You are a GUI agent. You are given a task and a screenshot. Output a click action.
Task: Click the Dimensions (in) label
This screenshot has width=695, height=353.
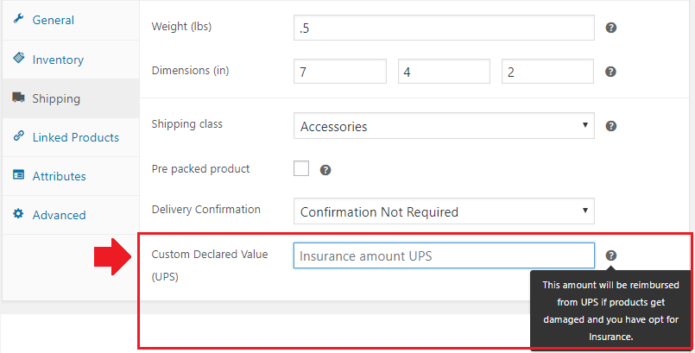point(190,71)
